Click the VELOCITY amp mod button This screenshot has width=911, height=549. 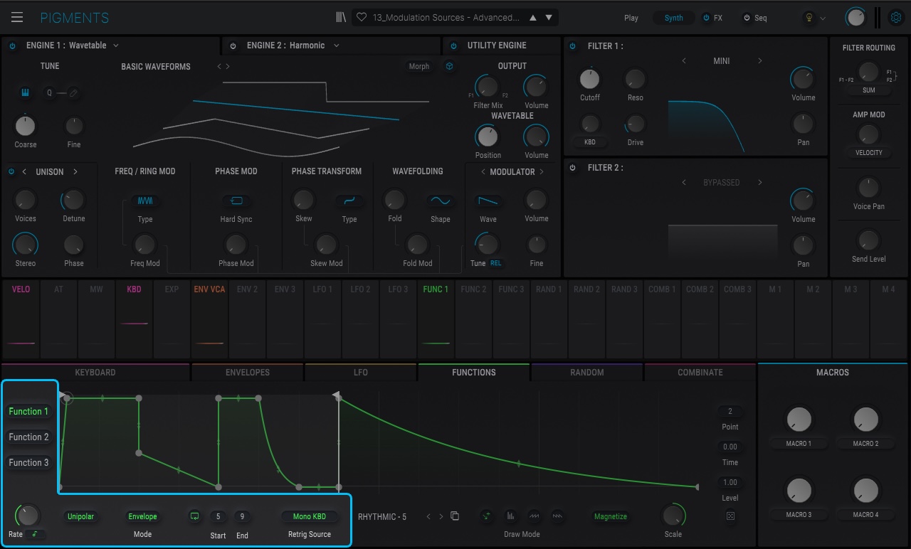(869, 152)
